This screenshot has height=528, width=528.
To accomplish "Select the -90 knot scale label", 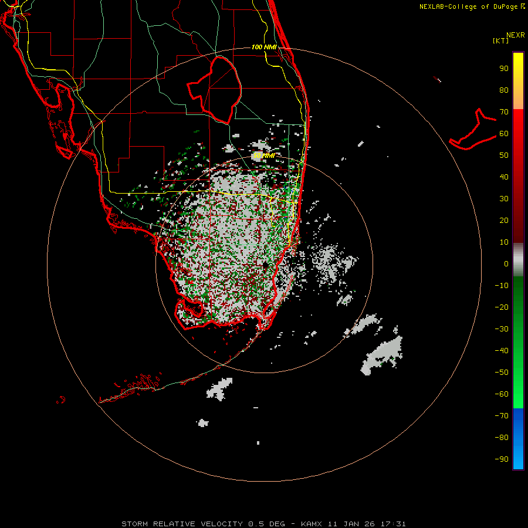I will coord(502,459).
